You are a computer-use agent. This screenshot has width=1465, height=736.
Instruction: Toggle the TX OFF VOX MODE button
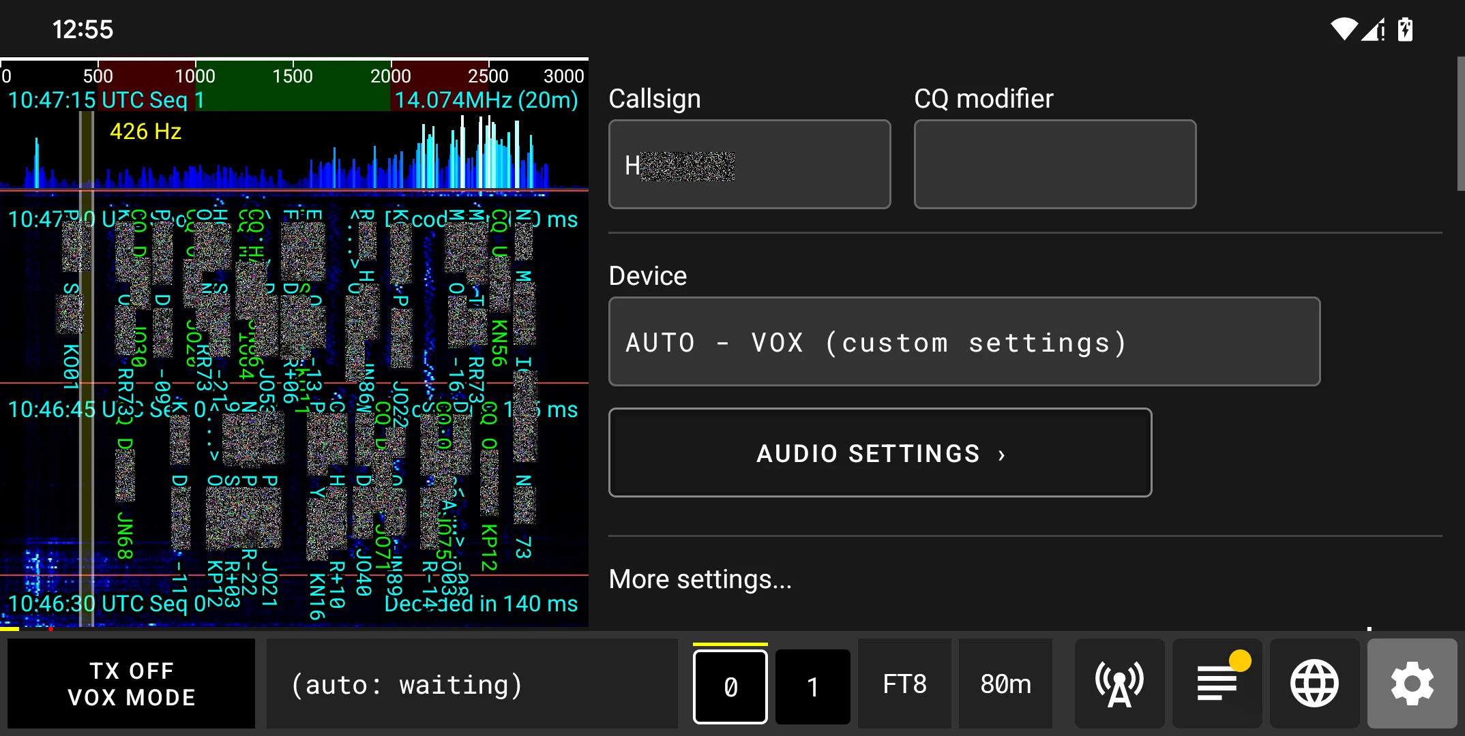132,684
